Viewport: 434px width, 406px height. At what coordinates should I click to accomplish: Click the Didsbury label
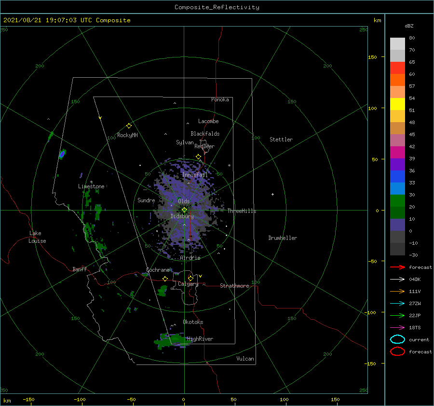click(x=182, y=216)
